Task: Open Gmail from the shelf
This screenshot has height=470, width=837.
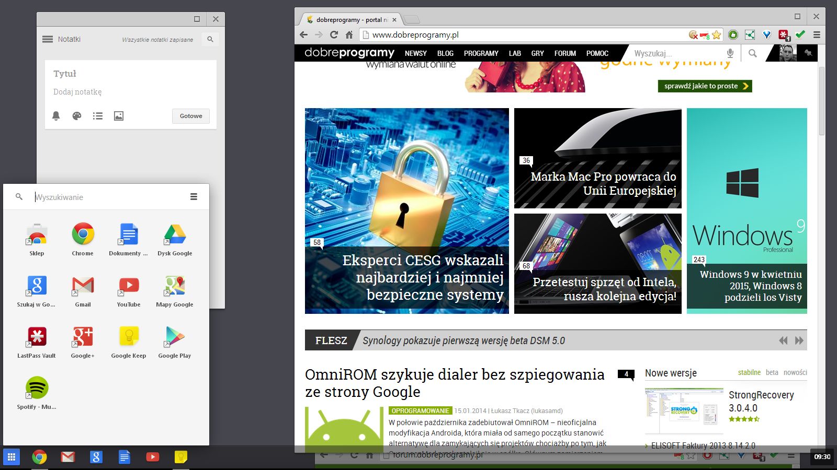Action: [67, 457]
